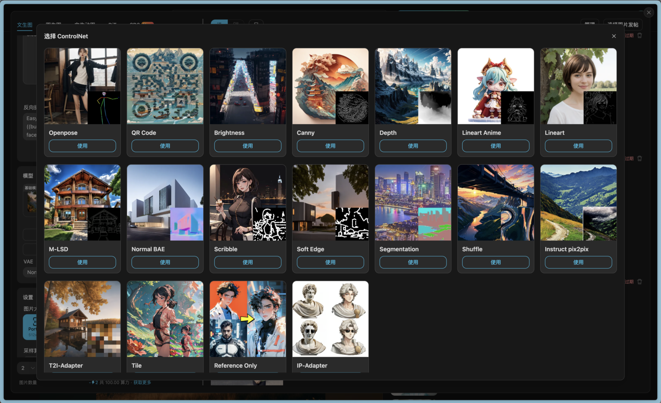Screen dimensions: 661x403
Task: Apply the Lineart ControlNet
Action: (x=578, y=146)
